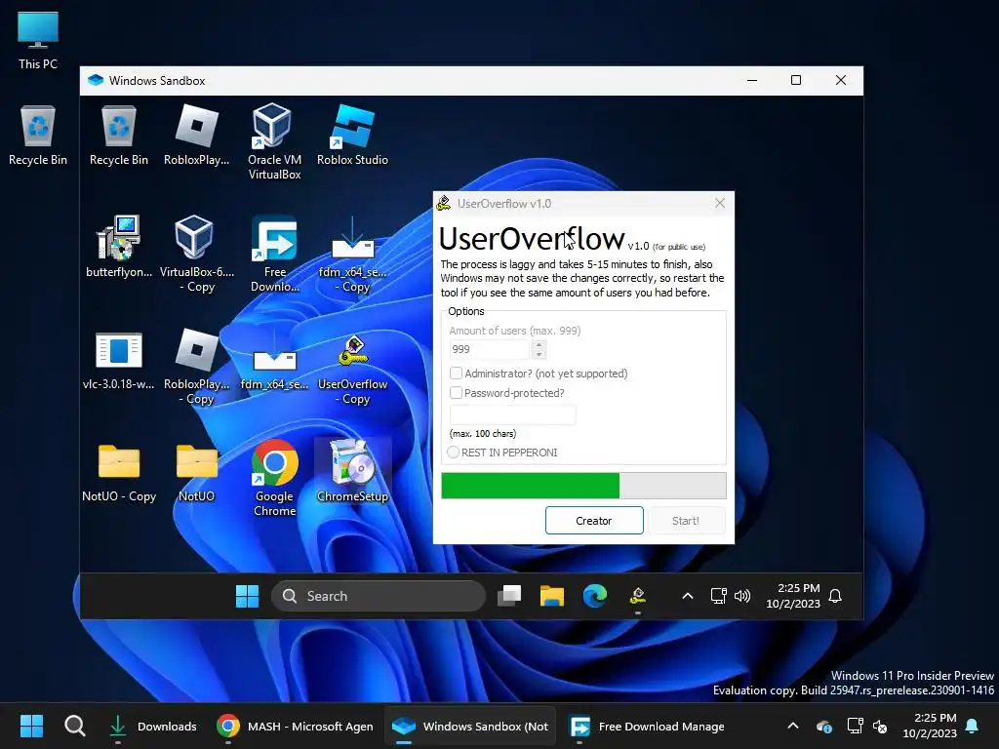The image size is (999, 749).
Task: Open sandbox notification bell
Action: click(x=835, y=596)
